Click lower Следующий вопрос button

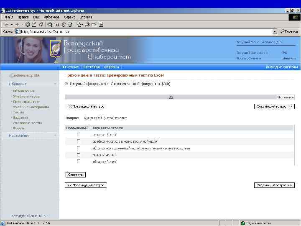click(x=274, y=185)
